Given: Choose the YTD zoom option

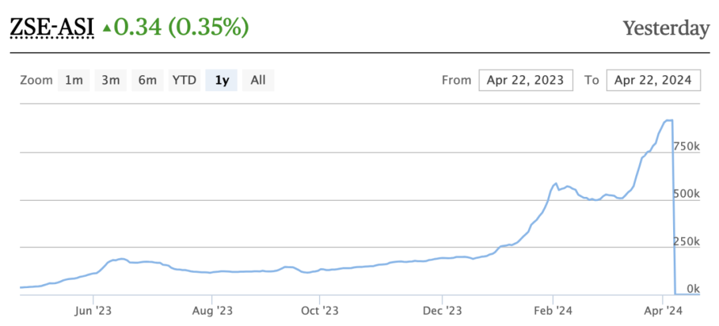Looking at the screenshot, I should 184,81.
